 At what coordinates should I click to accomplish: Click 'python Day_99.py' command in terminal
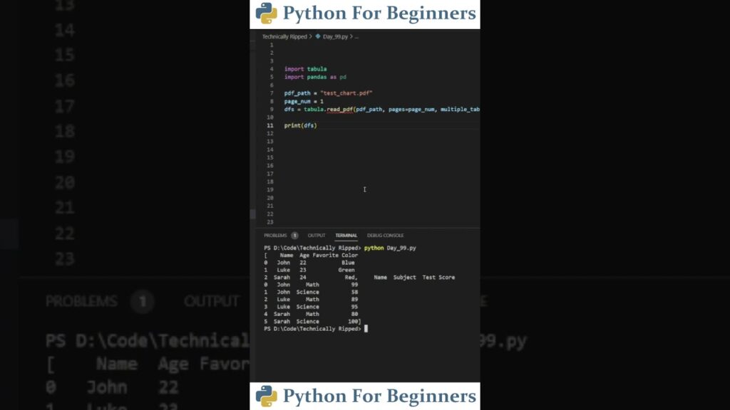[390, 248]
